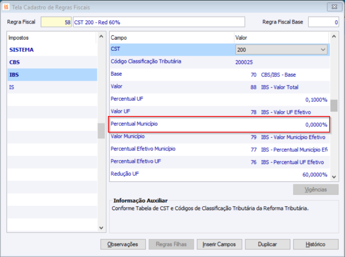Image resolution: width=345 pixels, height=257 pixels.
Task: Select SISTEMA in the Impostos list
Action: 52,50
